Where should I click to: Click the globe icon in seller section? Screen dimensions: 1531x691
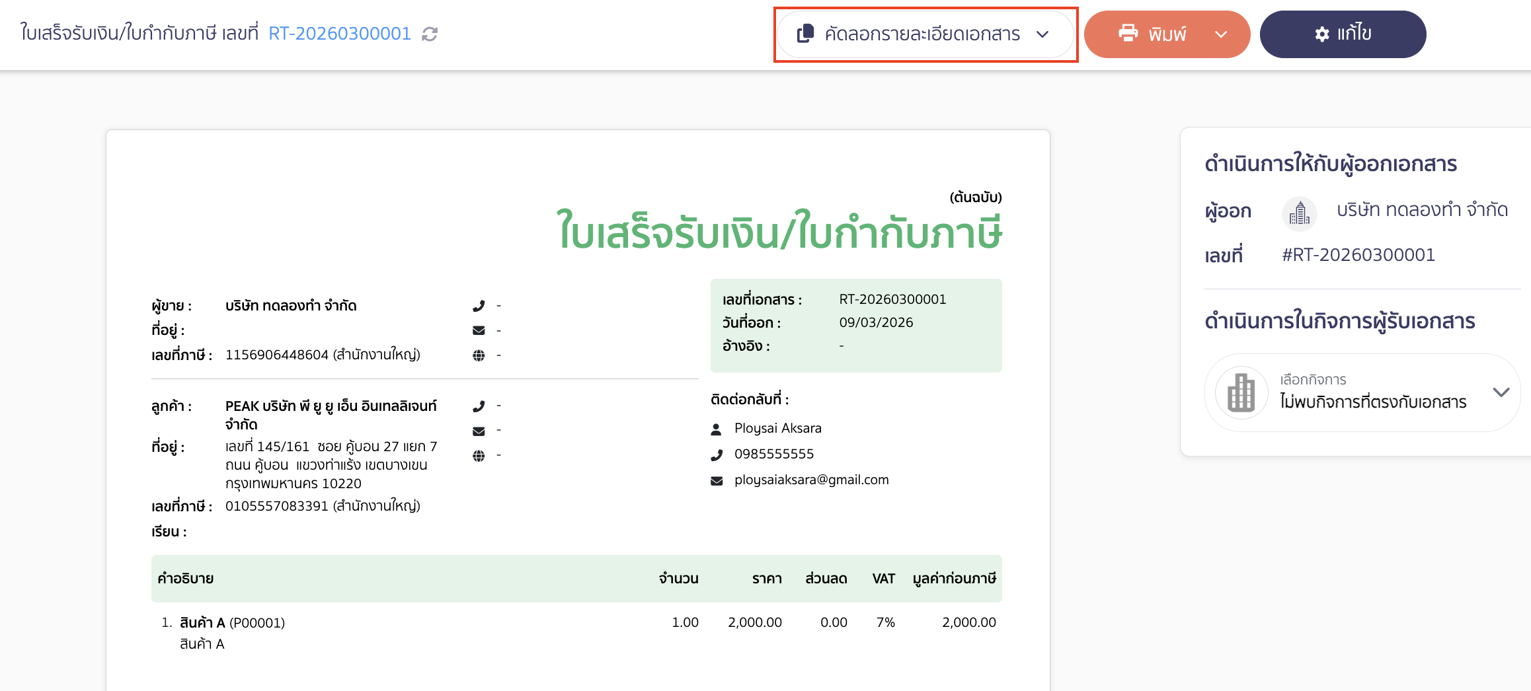coord(479,355)
